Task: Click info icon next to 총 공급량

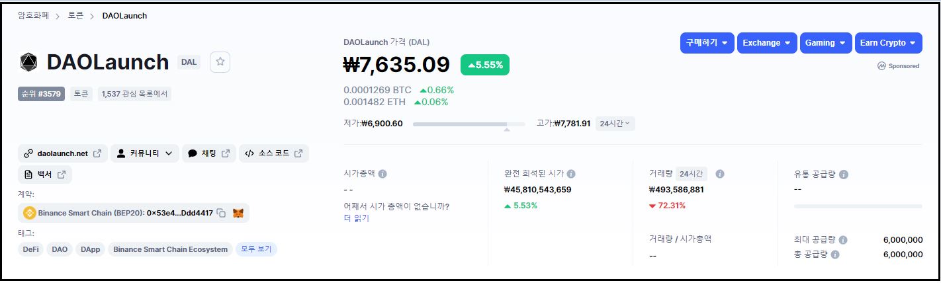Action: point(835,255)
